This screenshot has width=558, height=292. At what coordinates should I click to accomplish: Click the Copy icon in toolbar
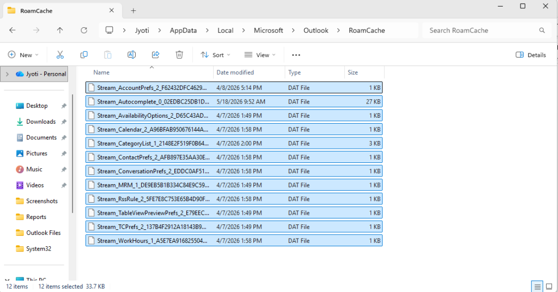point(84,55)
